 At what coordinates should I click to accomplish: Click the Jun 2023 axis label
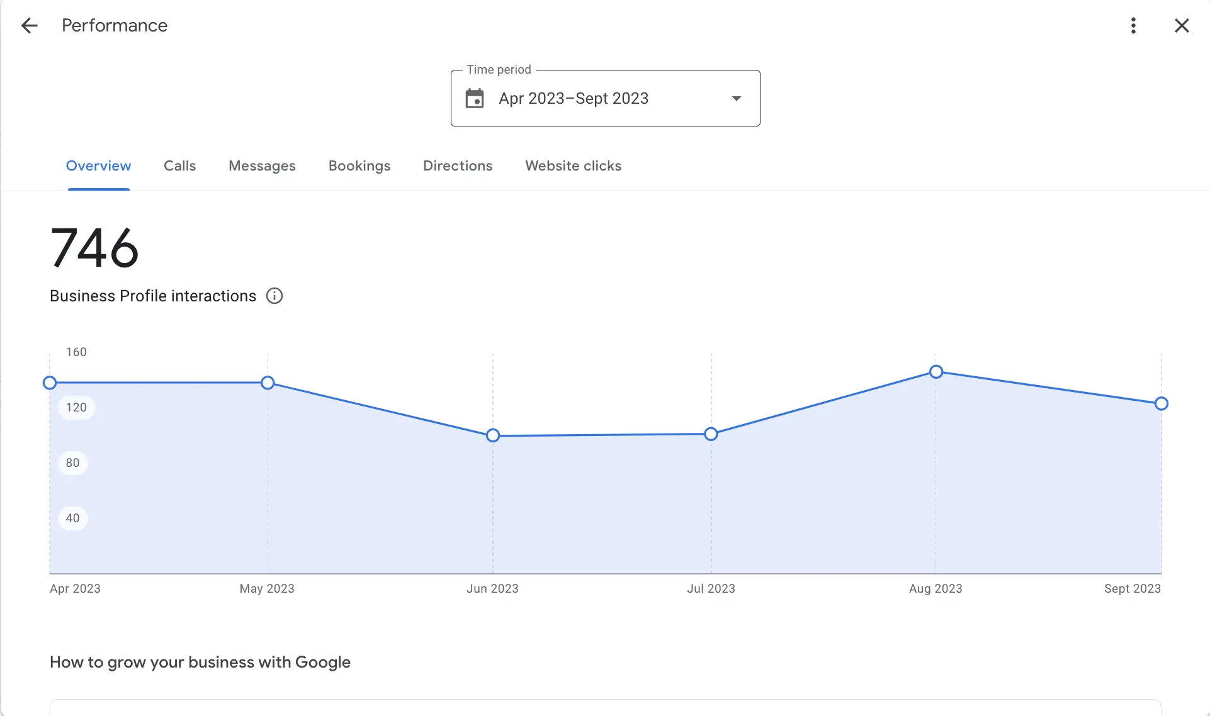[x=492, y=589]
